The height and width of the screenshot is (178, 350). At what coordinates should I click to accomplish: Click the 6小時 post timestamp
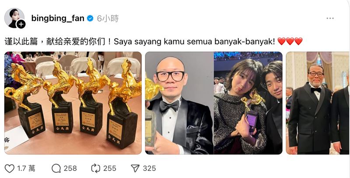(x=108, y=18)
